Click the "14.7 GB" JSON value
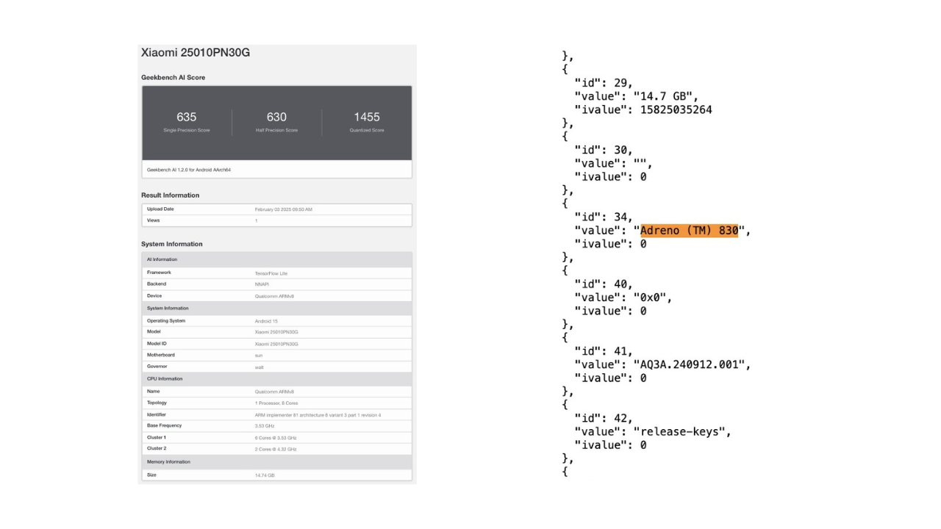Image resolution: width=941 pixels, height=529 pixels. (665, 96)
